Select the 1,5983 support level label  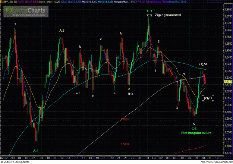[x=125, y=119]
